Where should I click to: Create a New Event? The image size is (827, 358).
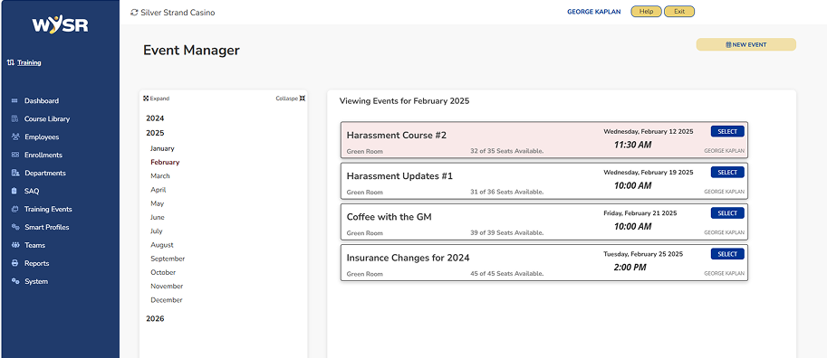[x=745, y=45]
